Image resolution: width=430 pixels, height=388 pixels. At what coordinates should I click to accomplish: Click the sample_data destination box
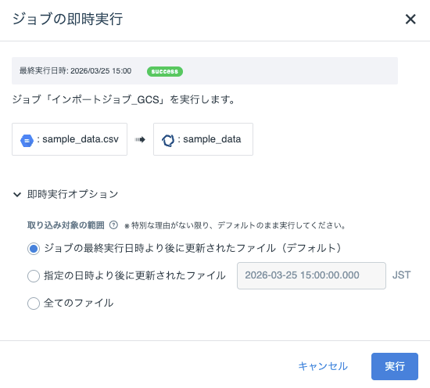pyautogui.click(x=203, y=139)
